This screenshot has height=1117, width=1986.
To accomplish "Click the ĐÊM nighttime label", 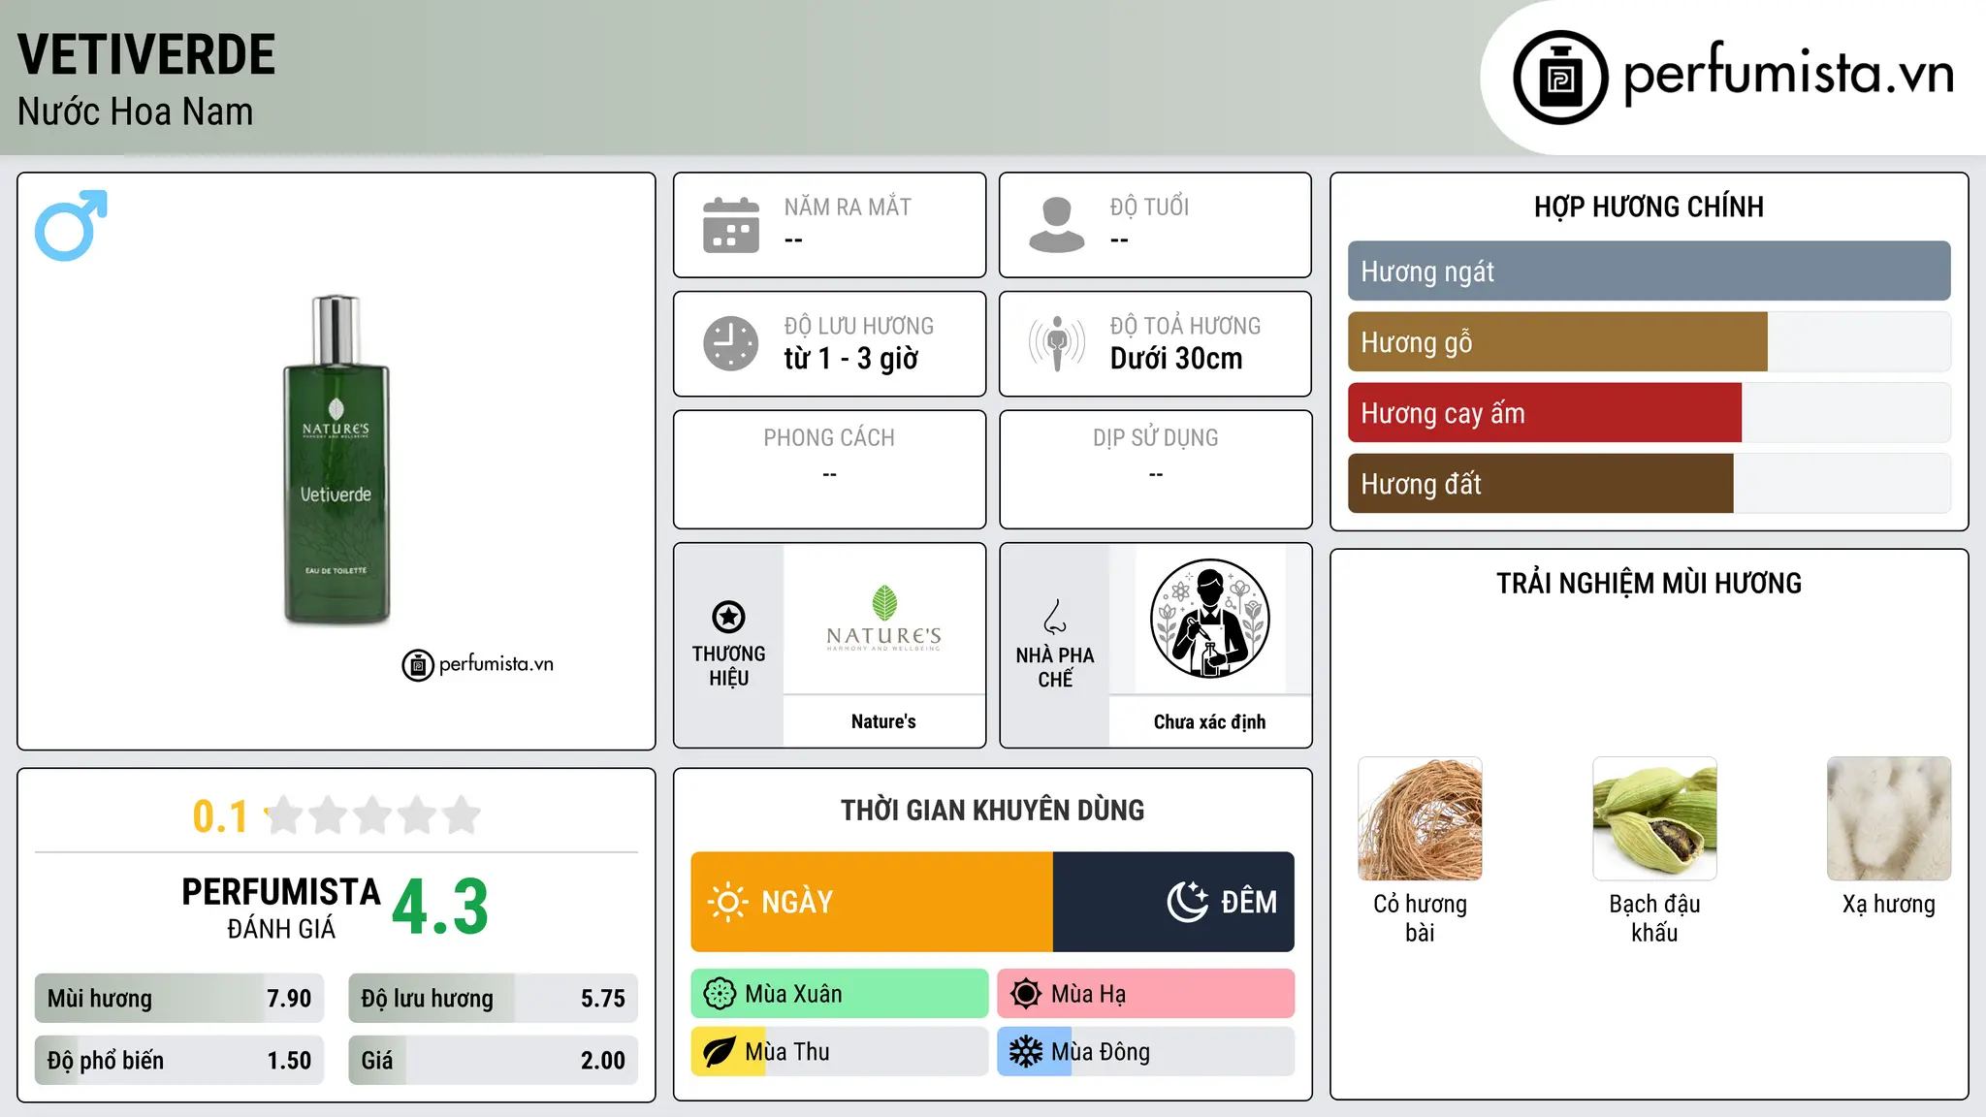I will (x=1249, y=903).
